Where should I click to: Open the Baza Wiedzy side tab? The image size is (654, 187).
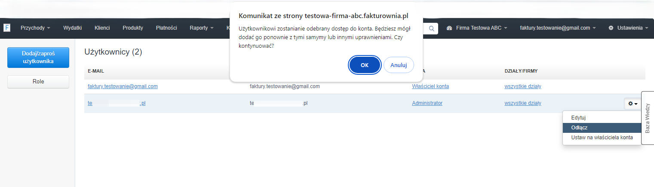click(648, 118)
